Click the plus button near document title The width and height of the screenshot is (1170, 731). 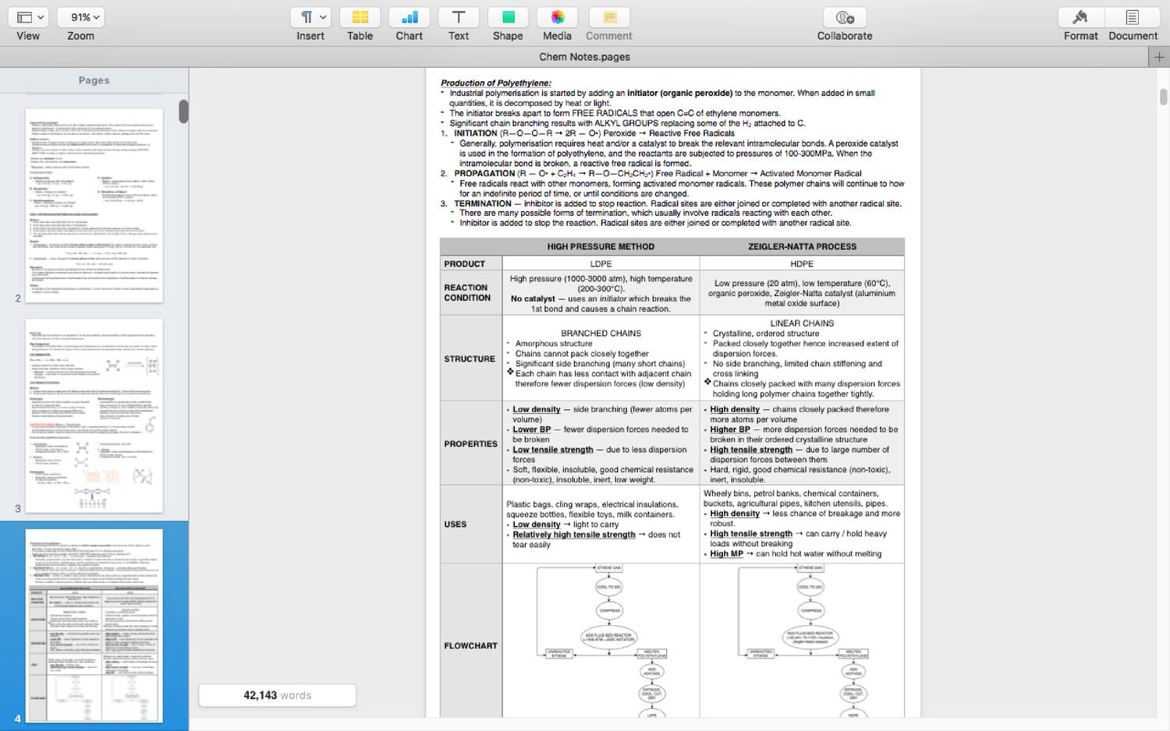[1161, 56]
